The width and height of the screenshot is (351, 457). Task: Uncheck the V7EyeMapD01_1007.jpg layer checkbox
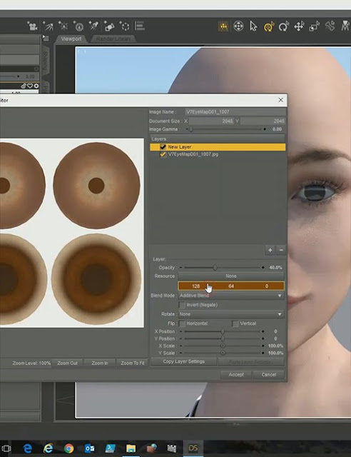163,154
